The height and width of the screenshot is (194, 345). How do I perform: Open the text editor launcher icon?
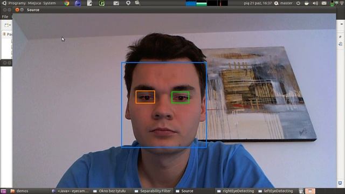(89, 3)
